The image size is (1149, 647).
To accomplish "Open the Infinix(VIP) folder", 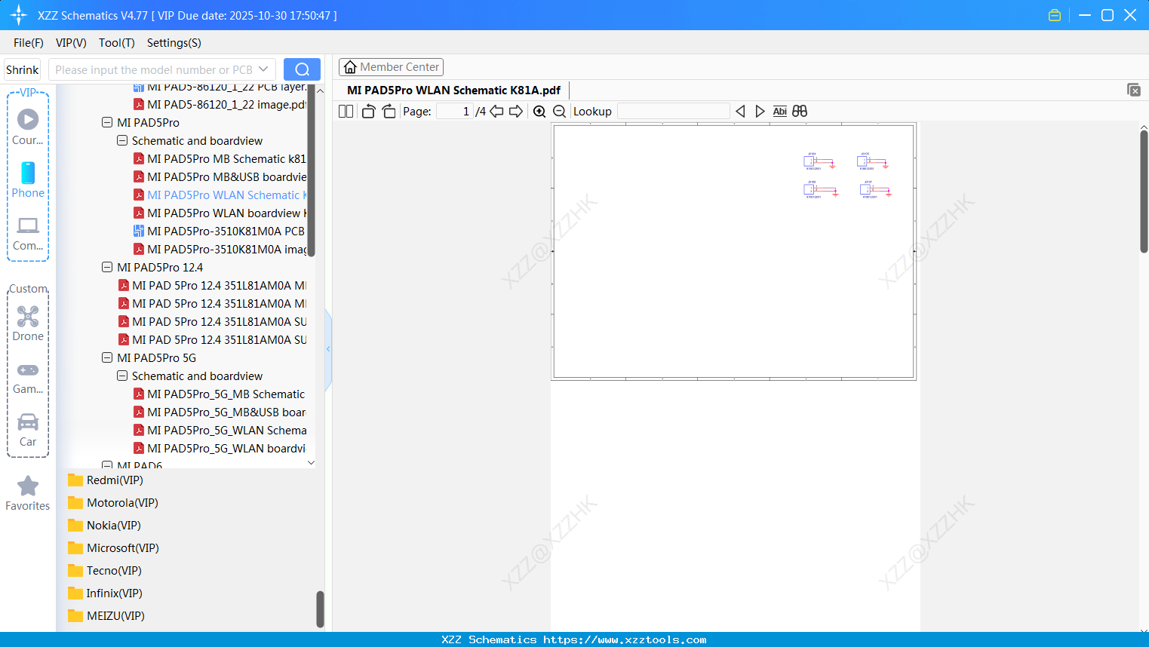I will click(105, 593).
